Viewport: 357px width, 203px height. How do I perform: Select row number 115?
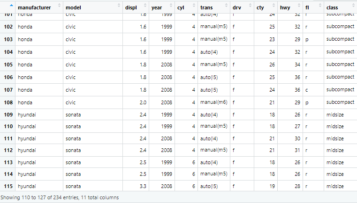[x=8, y=186]
